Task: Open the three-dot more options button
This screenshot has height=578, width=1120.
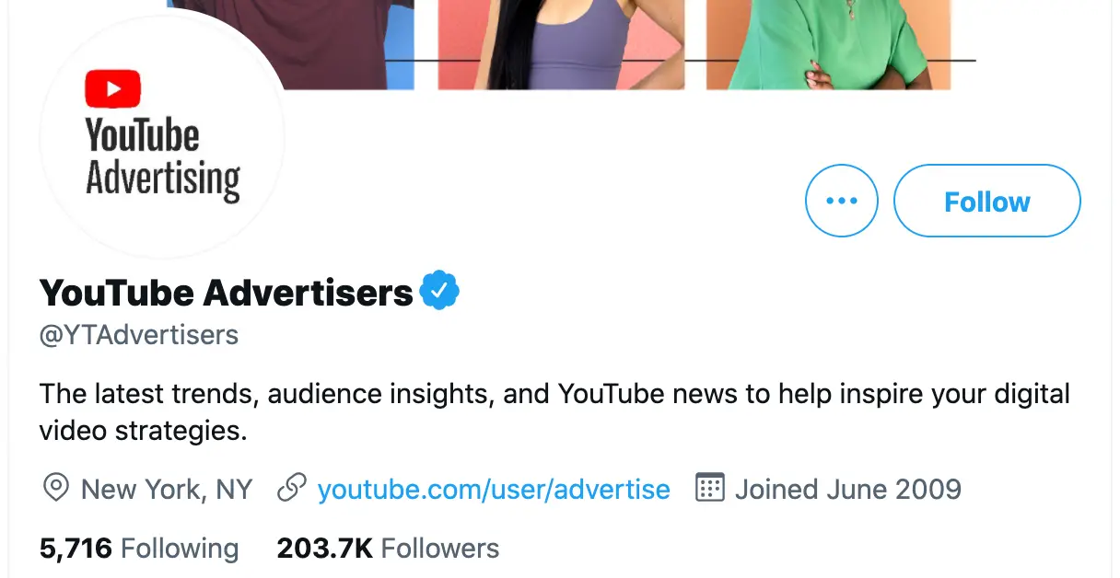Action: coord(841,201)
